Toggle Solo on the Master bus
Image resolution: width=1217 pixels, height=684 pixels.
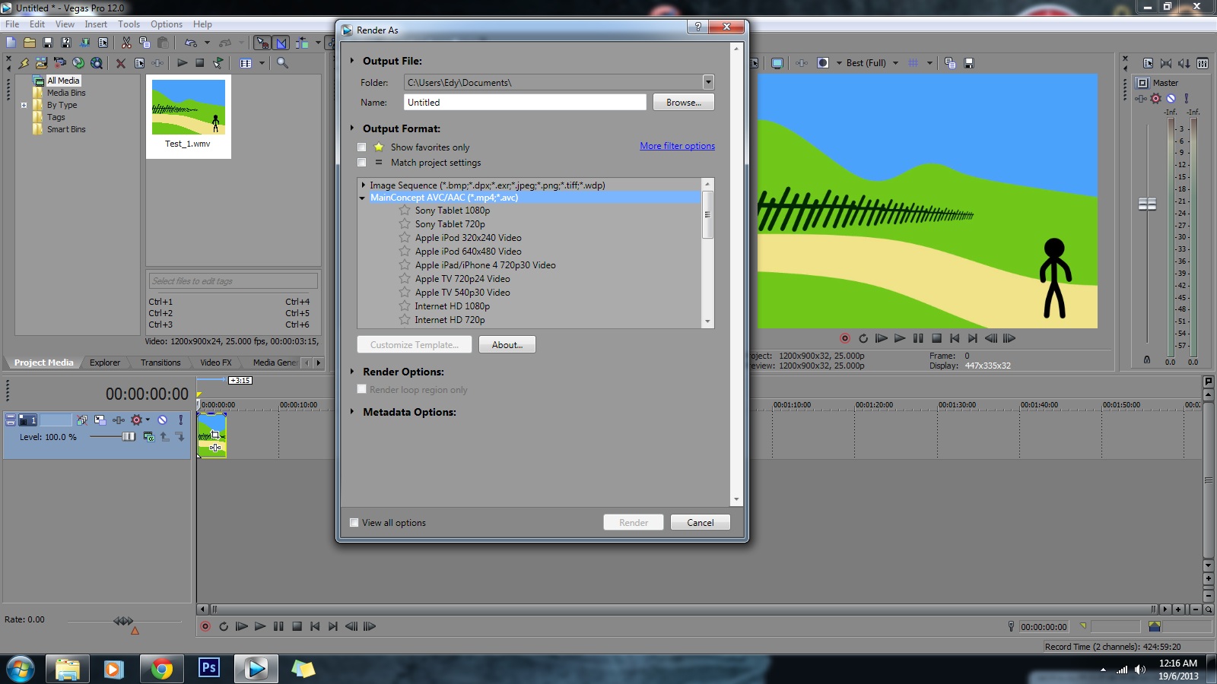point(1186,99)
